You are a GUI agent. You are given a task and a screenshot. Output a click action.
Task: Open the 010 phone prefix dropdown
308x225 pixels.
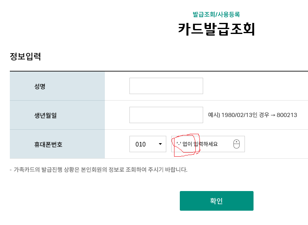[x=147, y=144]
